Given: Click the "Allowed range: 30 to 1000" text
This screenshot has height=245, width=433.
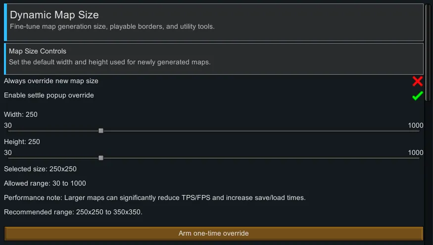Looking at the screenshot, I should pyautogui.click(x=45, y=183).
